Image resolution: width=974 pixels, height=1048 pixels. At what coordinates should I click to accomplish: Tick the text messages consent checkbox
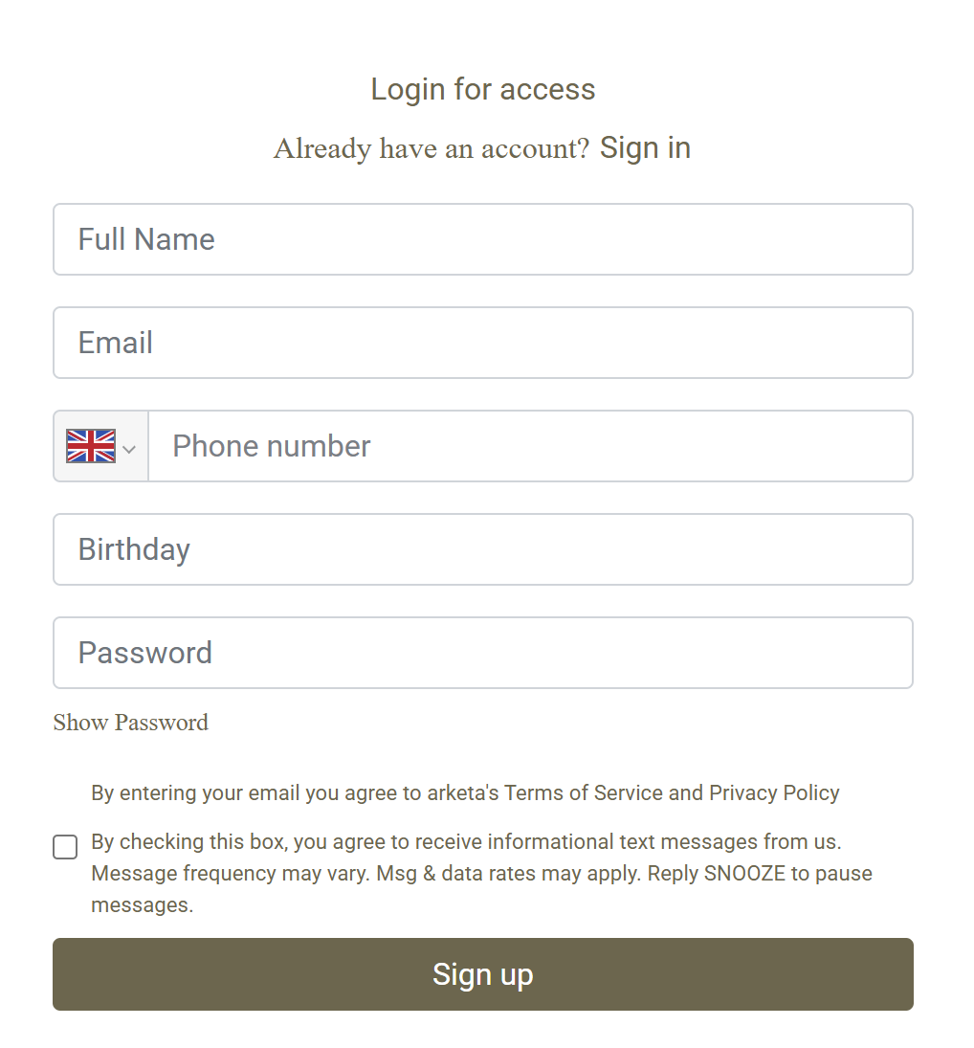pyautogui.click(x=65, y=847)
